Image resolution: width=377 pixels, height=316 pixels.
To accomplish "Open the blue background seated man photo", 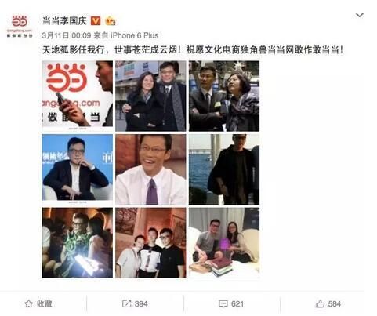I will (78, 169).
